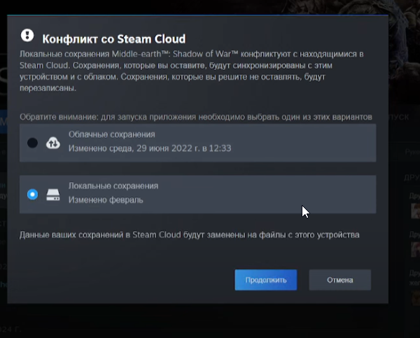Click the local drive storage icon
Viewport: 420px width, 338px height.
(53, 195)
